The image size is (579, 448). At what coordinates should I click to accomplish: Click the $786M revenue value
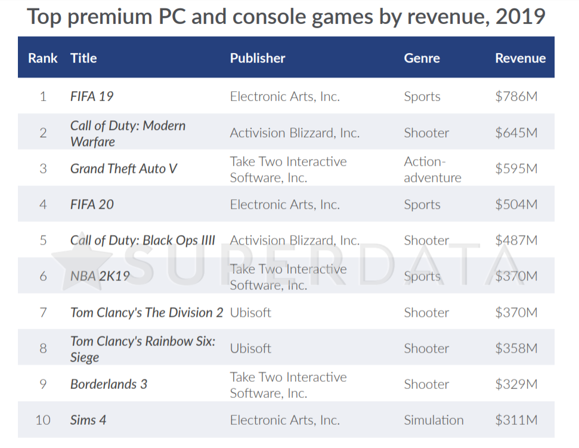pos(516,97)
